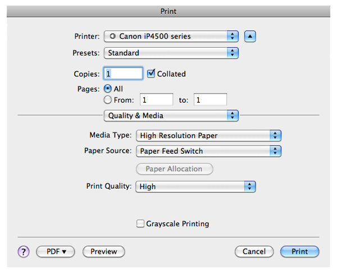
Task: Click the Printer popup blue arrow stepper
Action: [x=233, y=36]
